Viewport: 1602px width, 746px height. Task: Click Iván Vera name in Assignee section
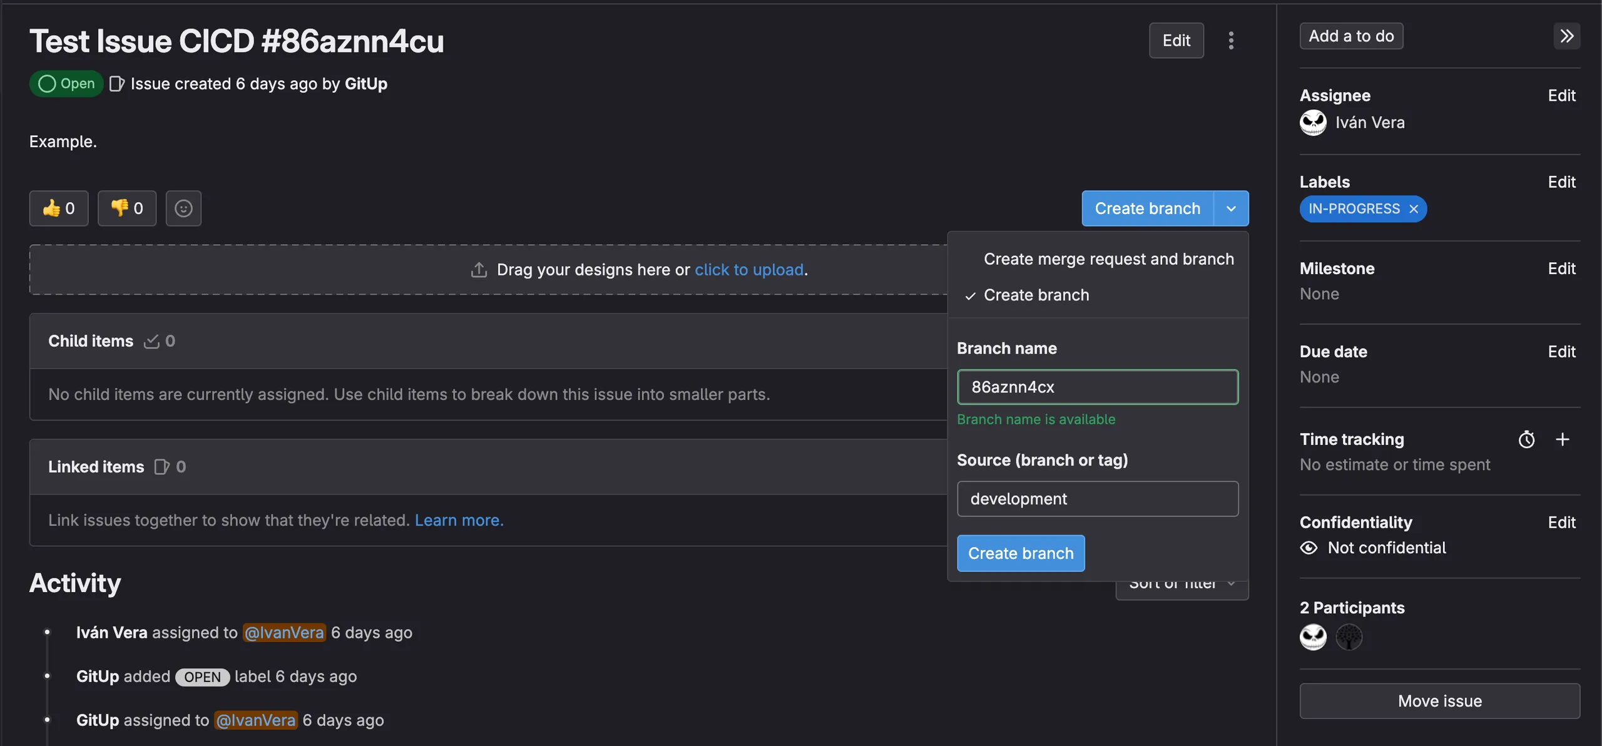pos(1370,123)
